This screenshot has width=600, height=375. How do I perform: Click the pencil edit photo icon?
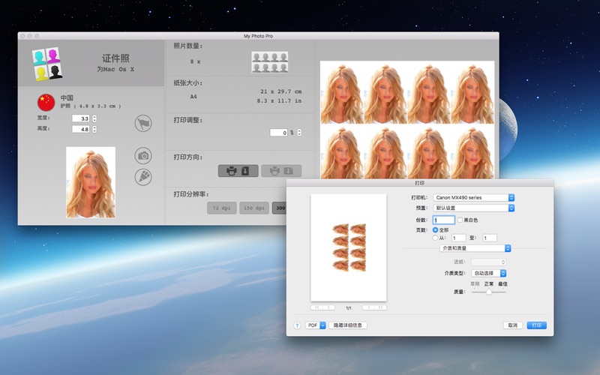pyautogui.click(x=142, y=177)
